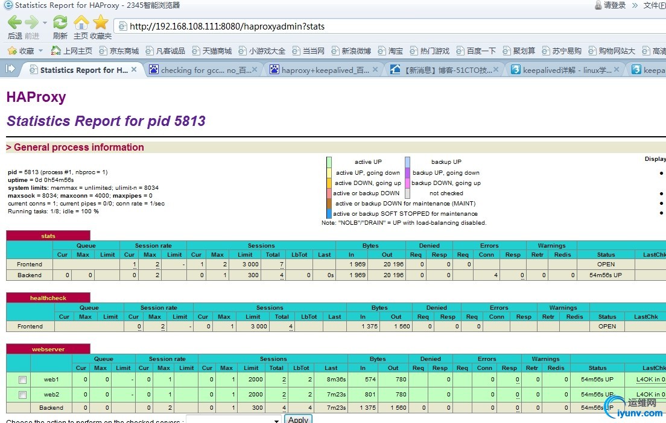This screenshot has width=666, height=423.
Task: Open the 天猫商城 bookmark
Action: [212, 51]
